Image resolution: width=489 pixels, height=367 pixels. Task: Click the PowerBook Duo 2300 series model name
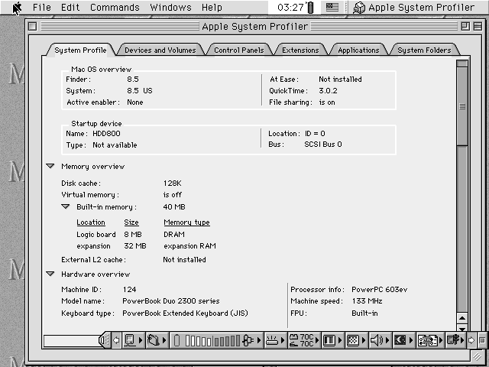click(x=171, y=301)
